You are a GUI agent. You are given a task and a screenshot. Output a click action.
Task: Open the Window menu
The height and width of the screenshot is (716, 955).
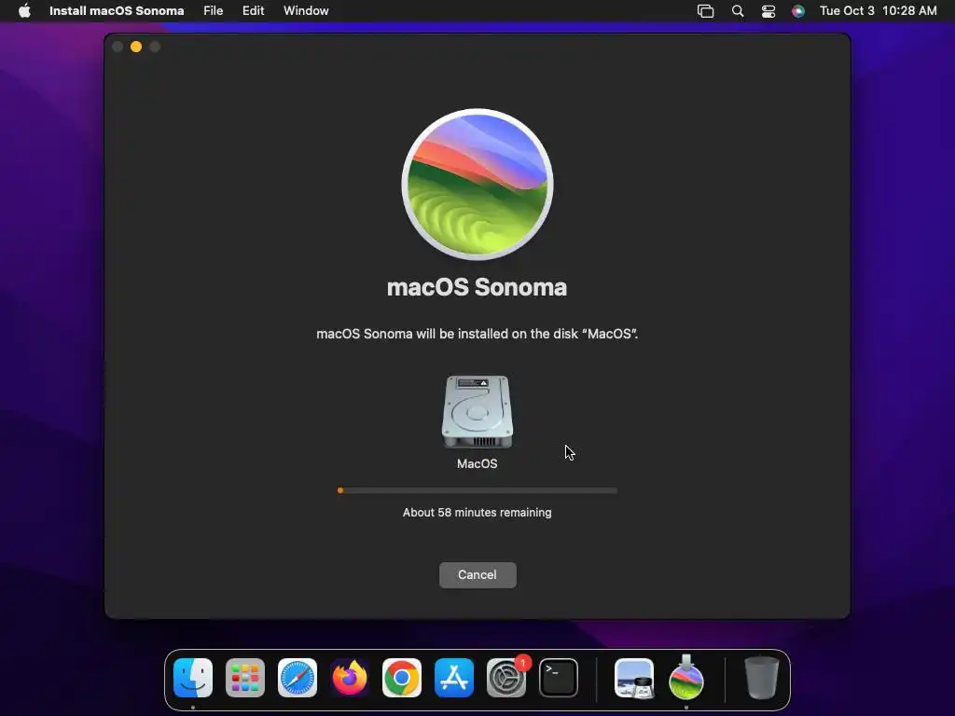tap(306, 11)
